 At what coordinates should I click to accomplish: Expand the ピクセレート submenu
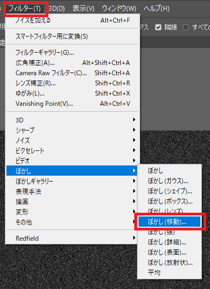73,150
